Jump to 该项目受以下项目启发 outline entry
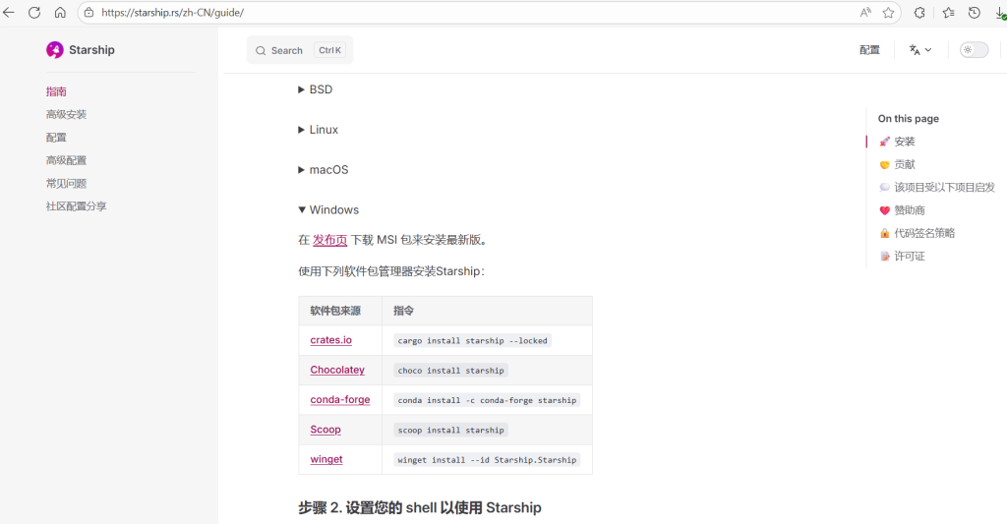This screenshot has width=1007, height=524. [937, 187]
